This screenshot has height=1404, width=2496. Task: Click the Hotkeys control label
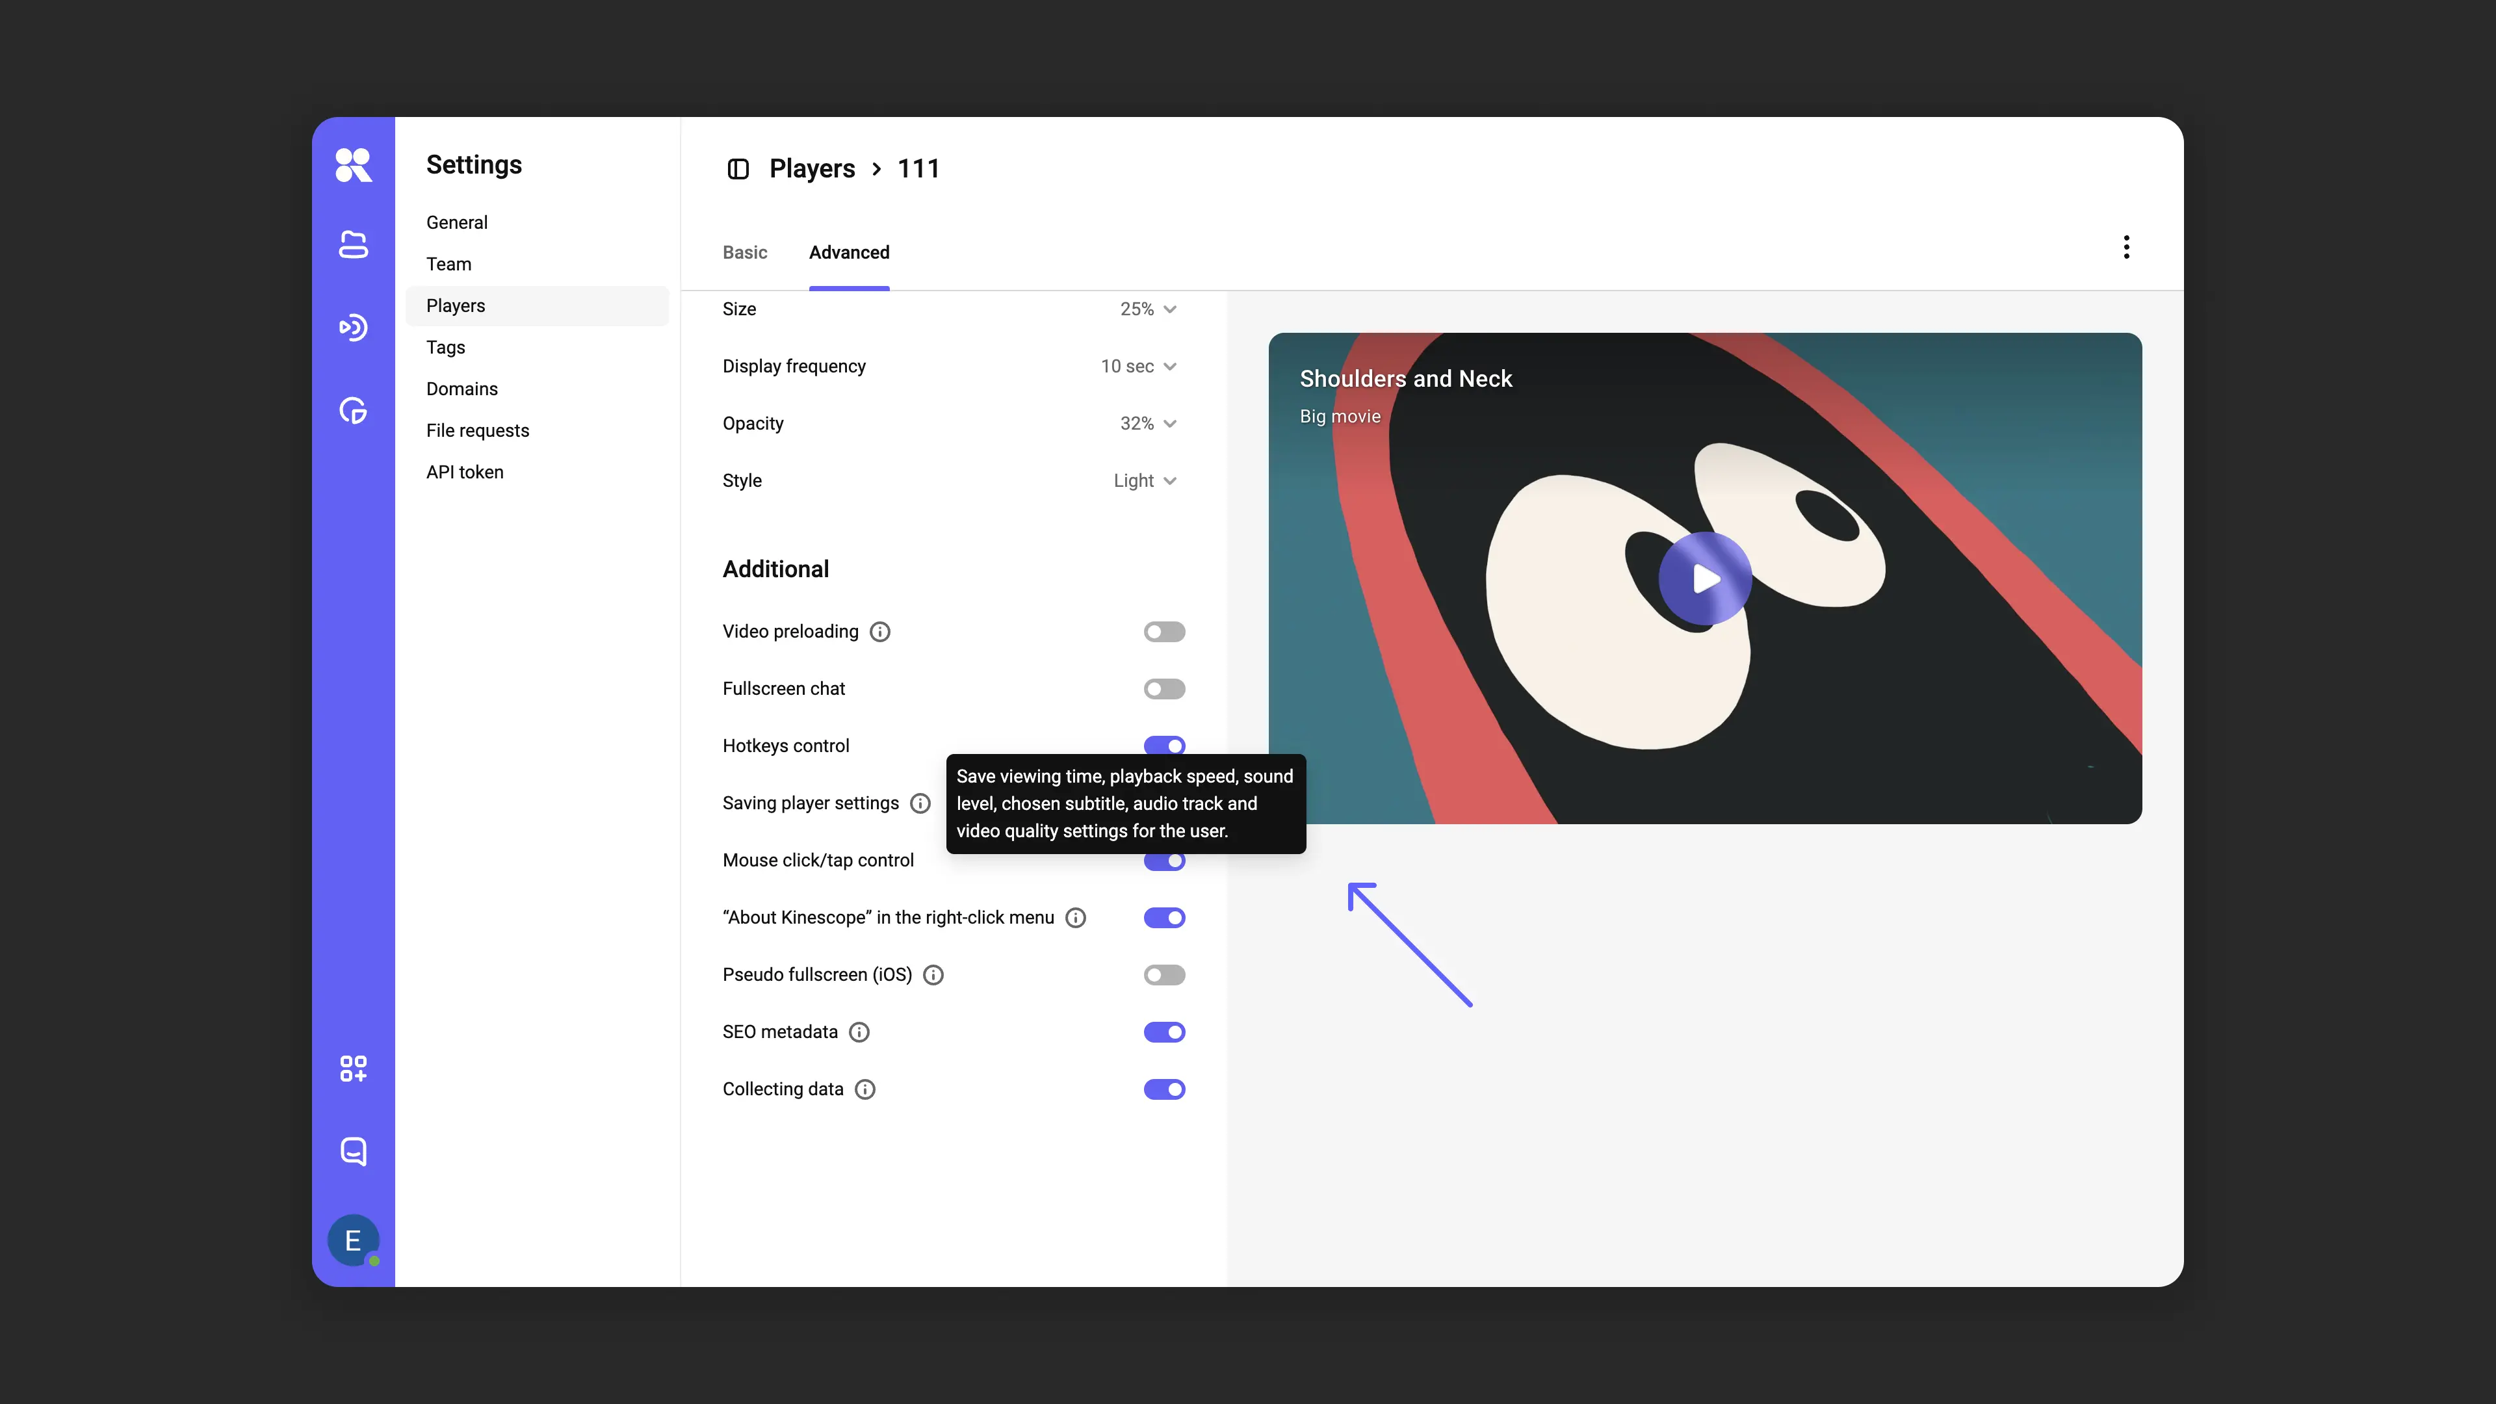click(x=786, y=746)
